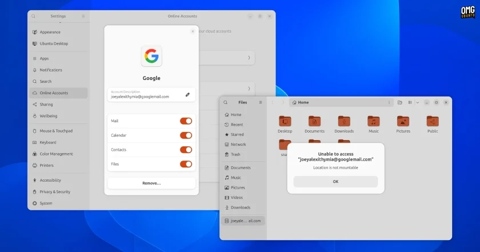This screenshot has width=480, height=252.
Task: Select the Public folder icon
Action: point(433,121)
